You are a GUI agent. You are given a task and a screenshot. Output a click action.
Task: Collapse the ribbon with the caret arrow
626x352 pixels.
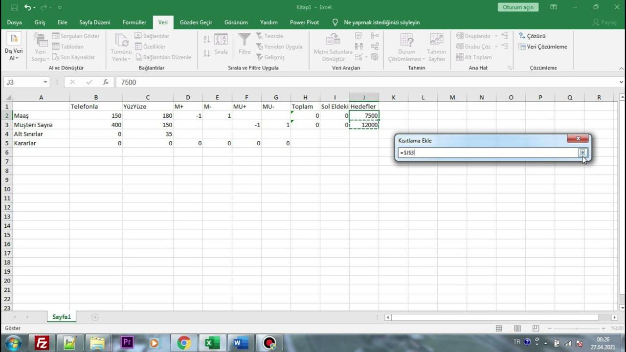[x=620, y=68]
